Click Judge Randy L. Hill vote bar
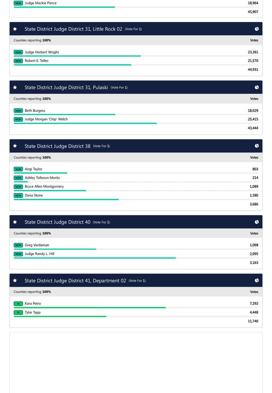Image resolution: width=272 pixels, height=393 pixels. click(95, 258)
